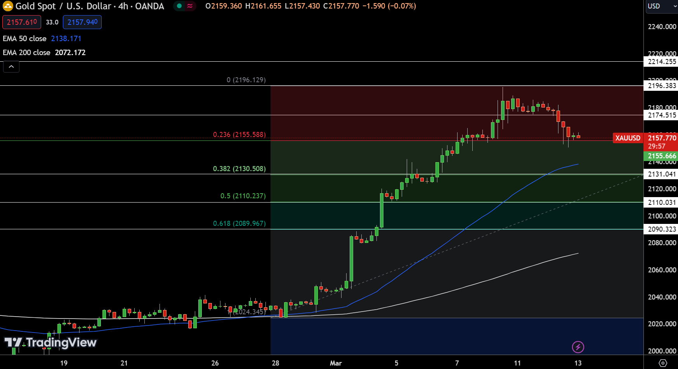Viewport: 678px width, 369px height.
Task: Click the purple lightning bolt icon
Action: pos(578,347)
